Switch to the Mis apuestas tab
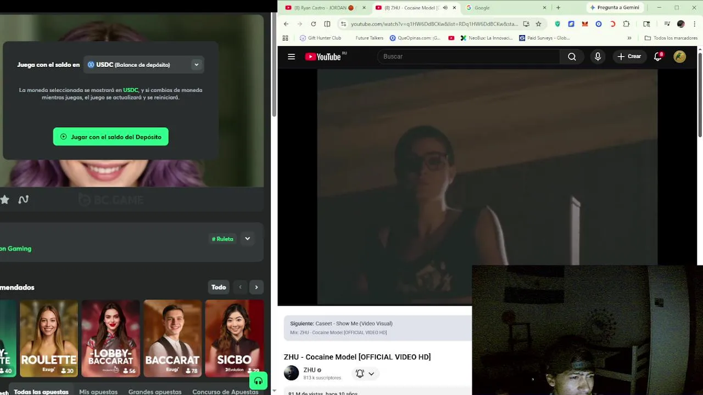 point(98,392)
